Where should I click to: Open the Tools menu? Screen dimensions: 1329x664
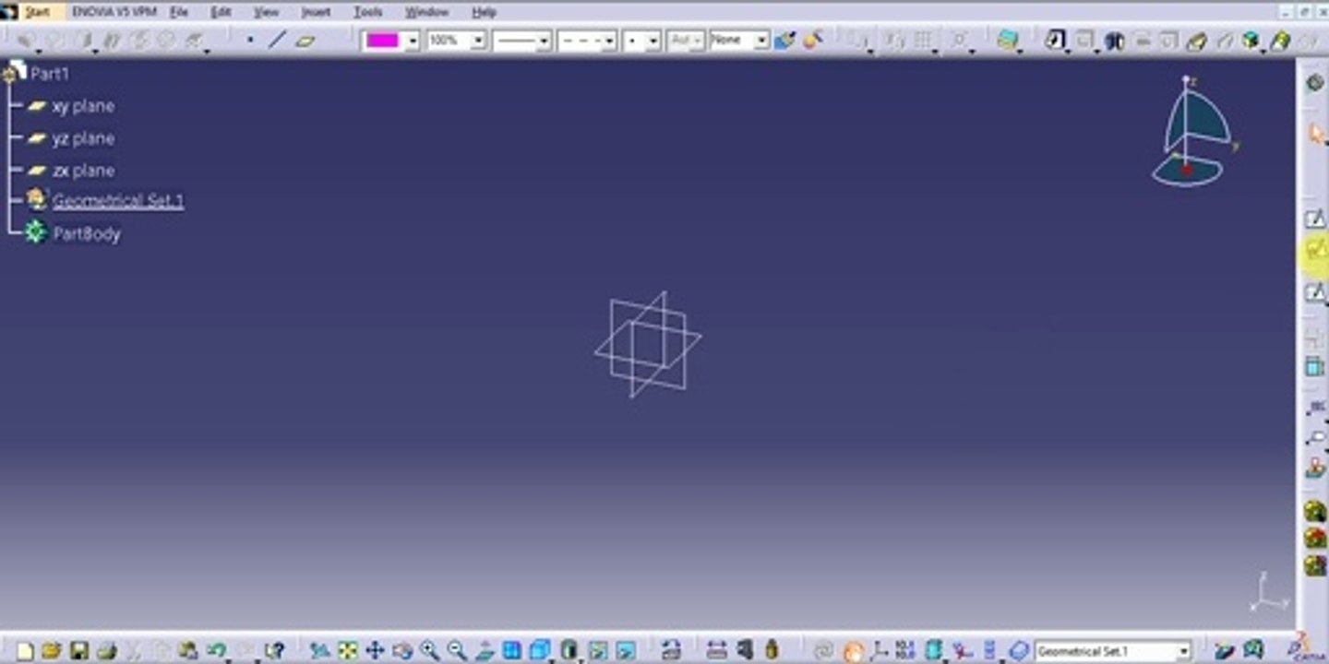point(368,12)
